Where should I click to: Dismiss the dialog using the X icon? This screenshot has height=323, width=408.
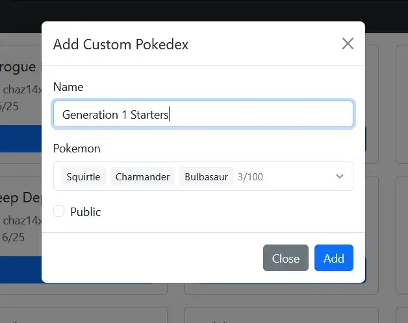tap(348, 43)
